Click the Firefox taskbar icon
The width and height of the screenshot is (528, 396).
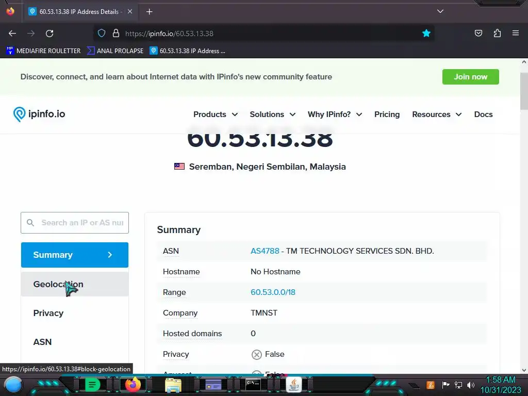point(133,385)
